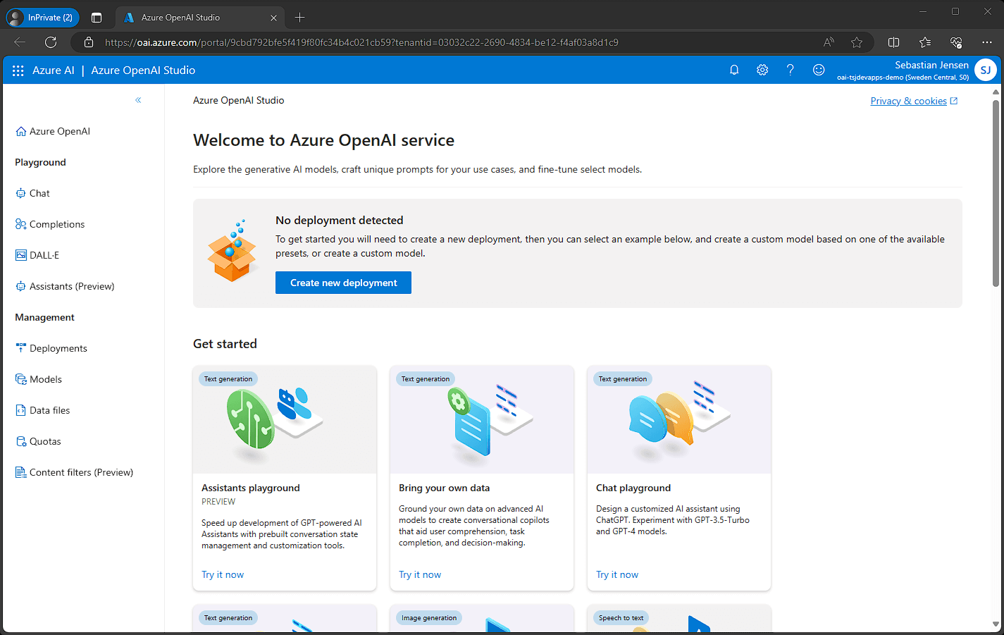
Task: Open the feedback smiley icon
Action: click(x=819, y=70)
